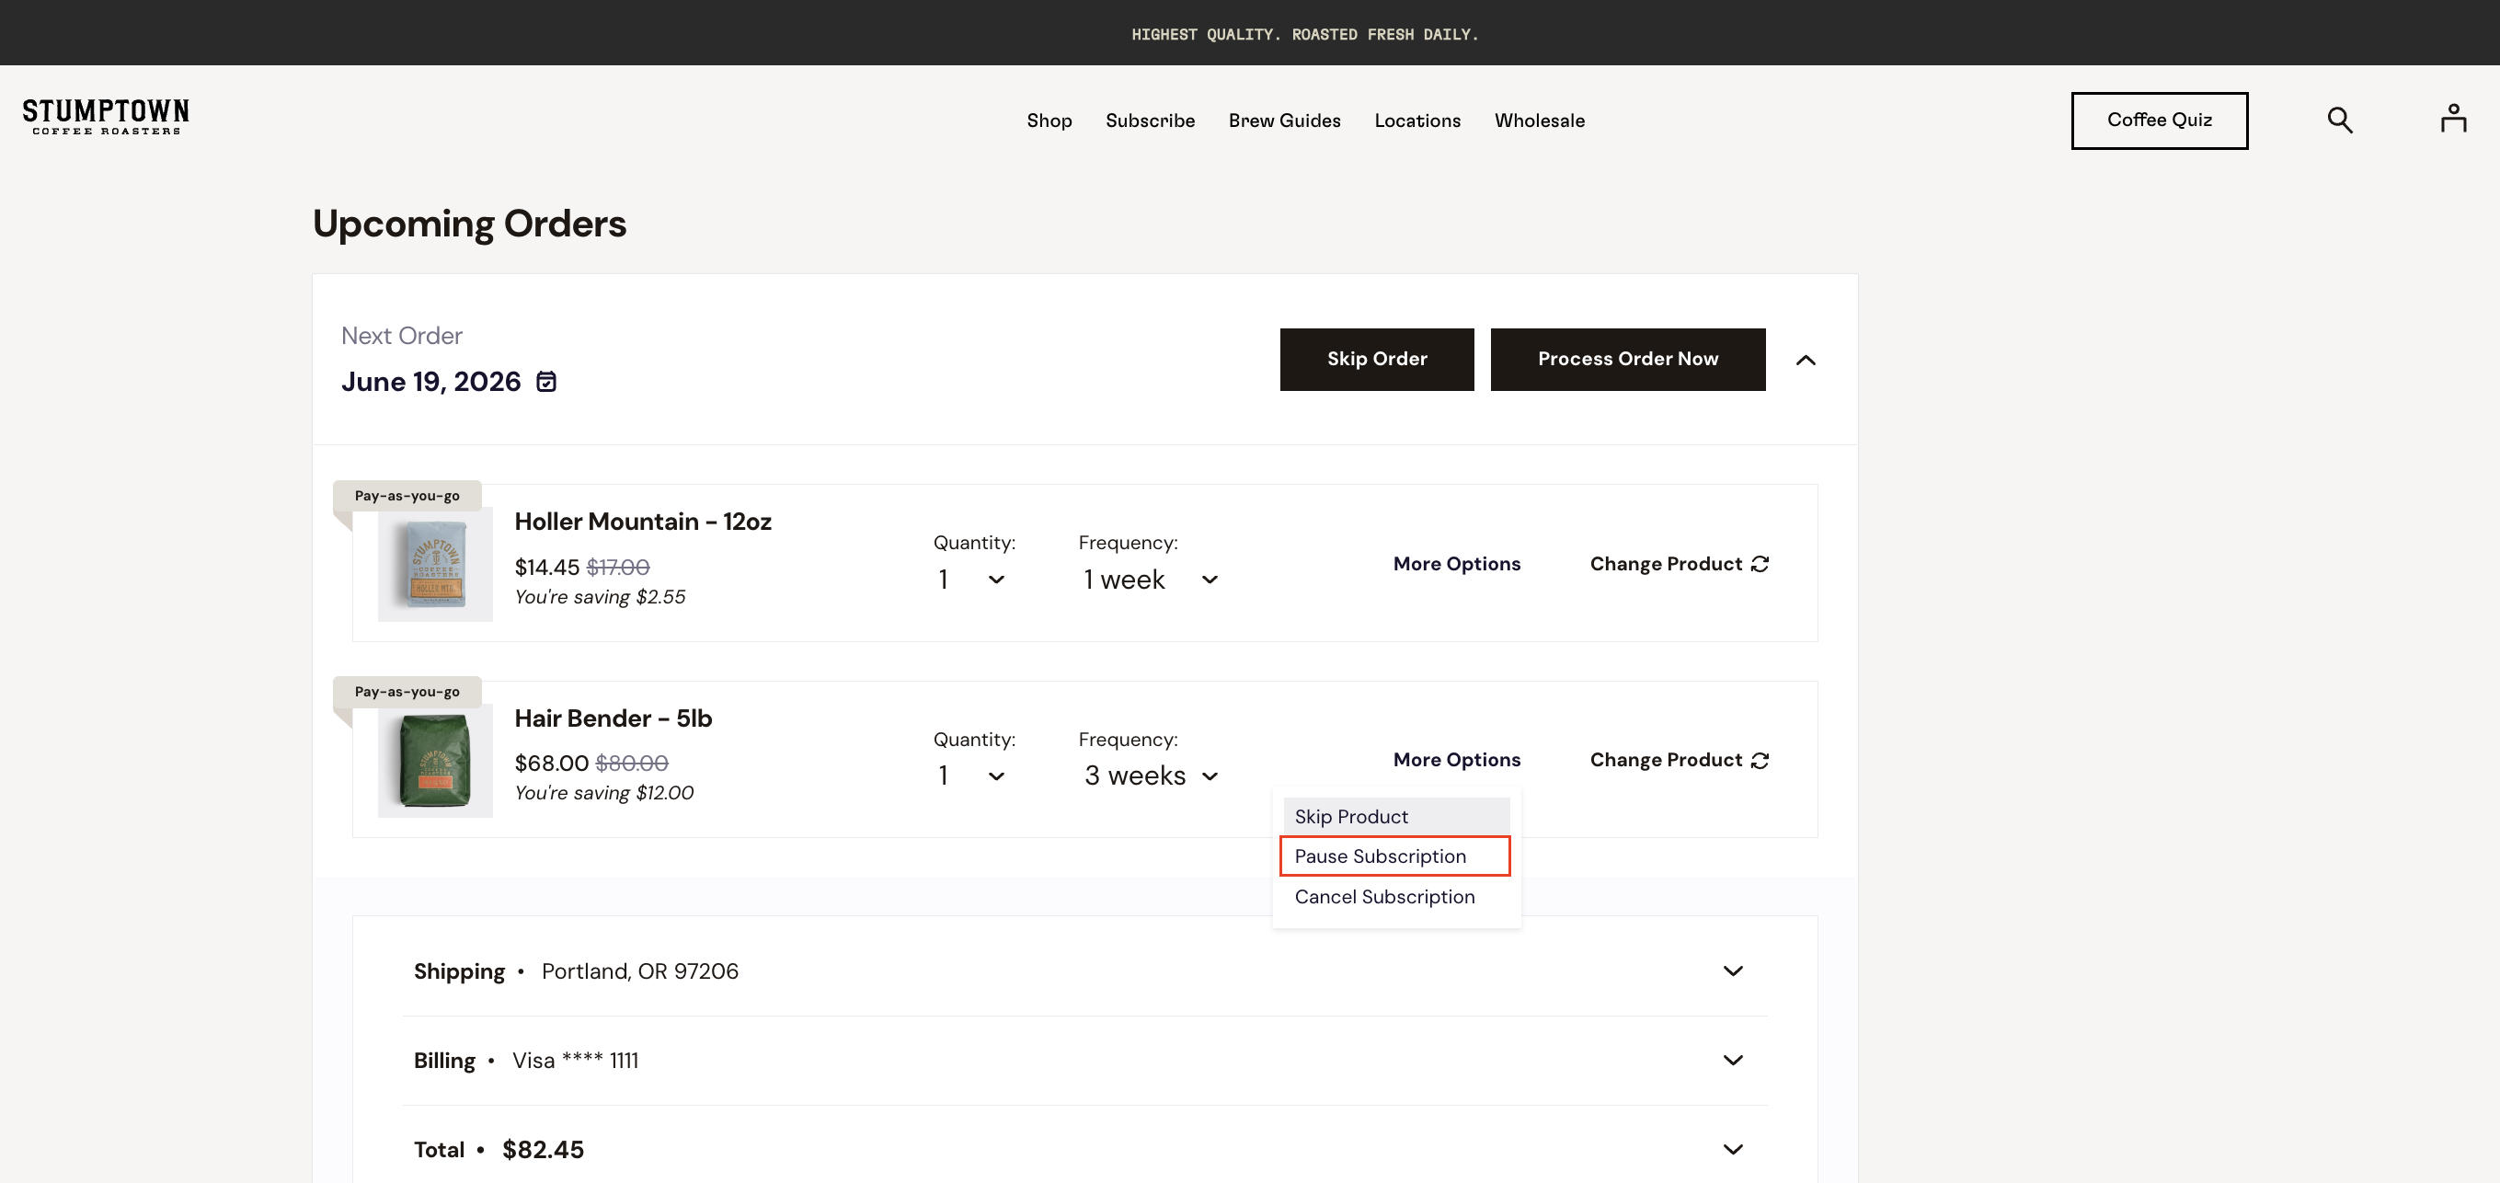Open the search magnifier icon
The width and height of the screenshot is (2500, 1183).
(2340, 121)
